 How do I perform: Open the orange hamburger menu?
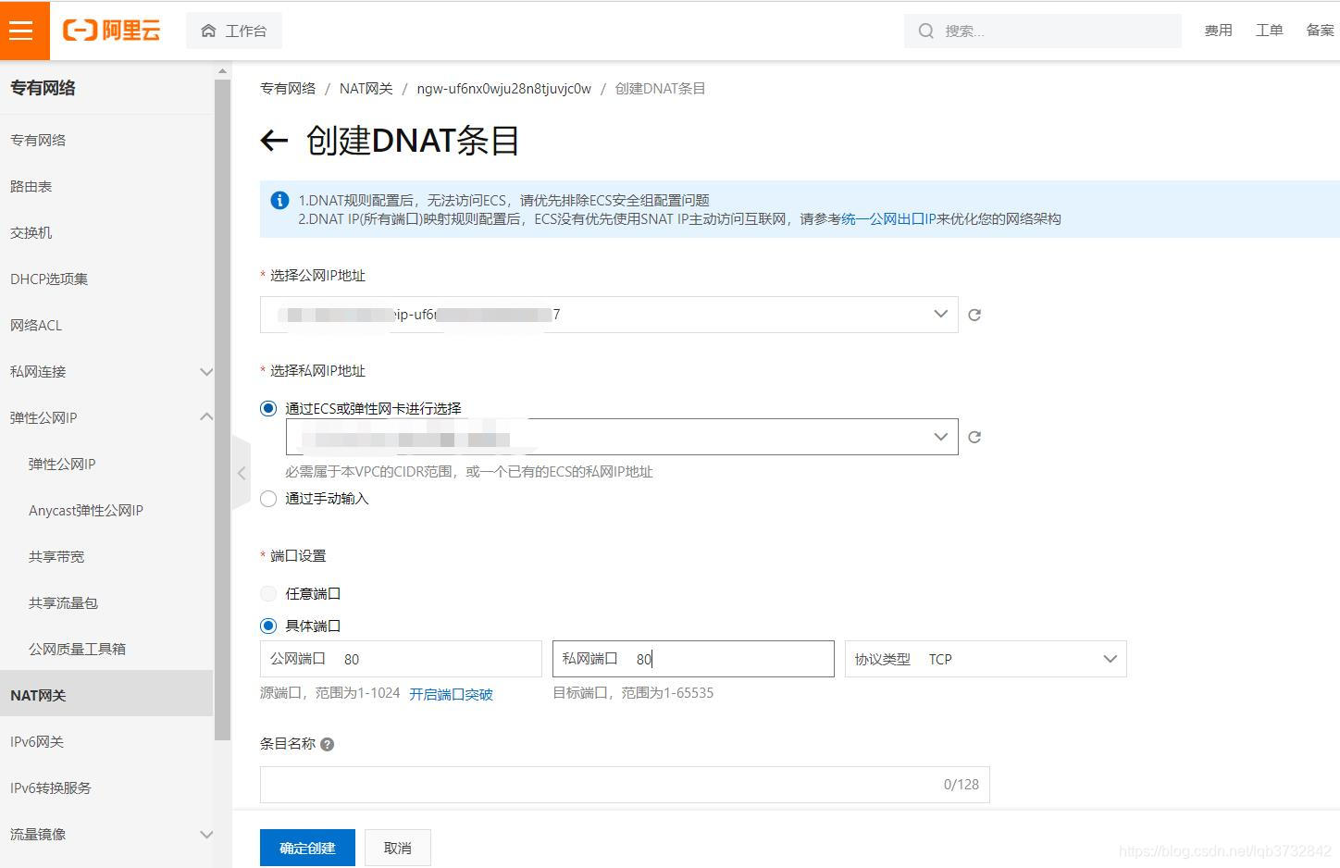(24, 31)
